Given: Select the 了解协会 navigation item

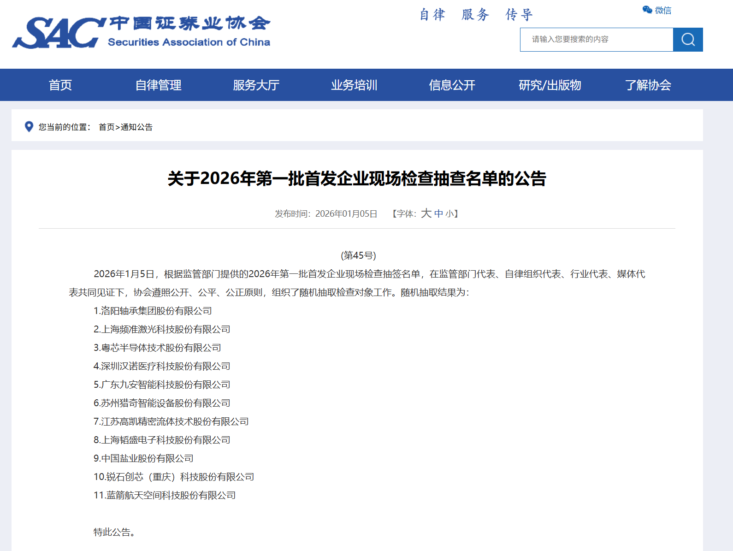Looking at the screenshot, I should 648,85.
